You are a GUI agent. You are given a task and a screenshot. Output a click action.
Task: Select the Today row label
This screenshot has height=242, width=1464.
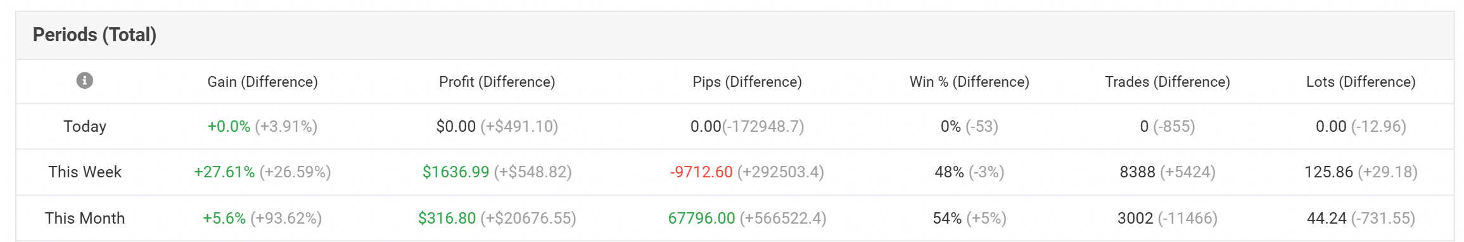tap(85, 127)
